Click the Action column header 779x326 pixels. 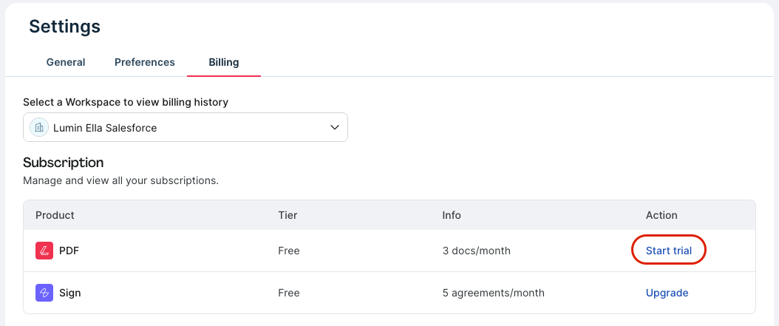point(661,215)
